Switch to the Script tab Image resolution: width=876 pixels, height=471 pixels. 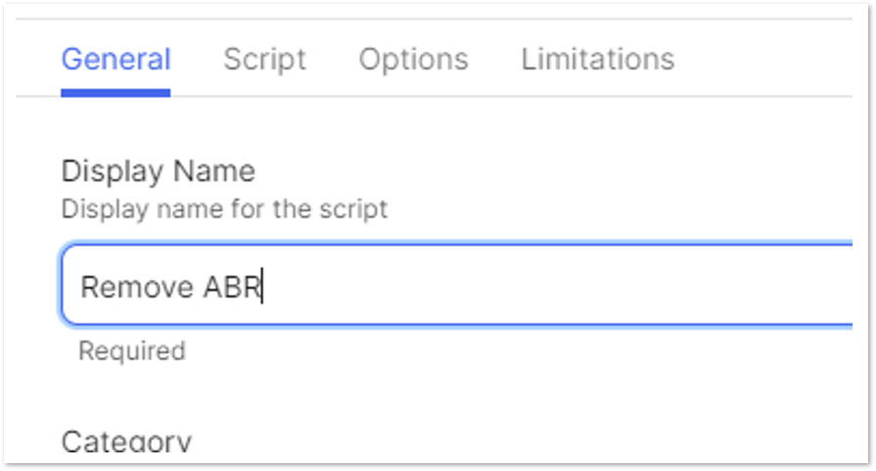265,59
